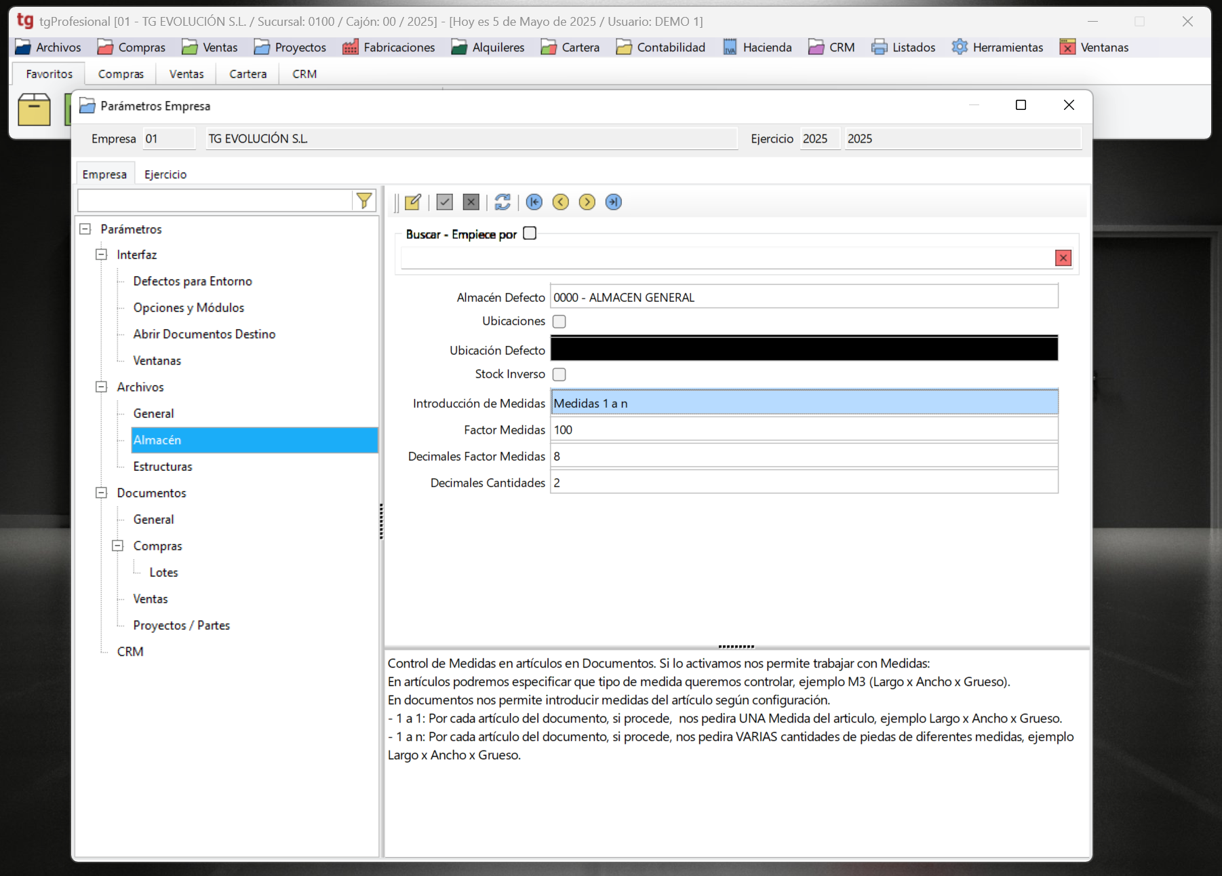Select the Empresa tab
This screenshot has width=1222, height=876.
pyautogui.click(x=104, y=174)
